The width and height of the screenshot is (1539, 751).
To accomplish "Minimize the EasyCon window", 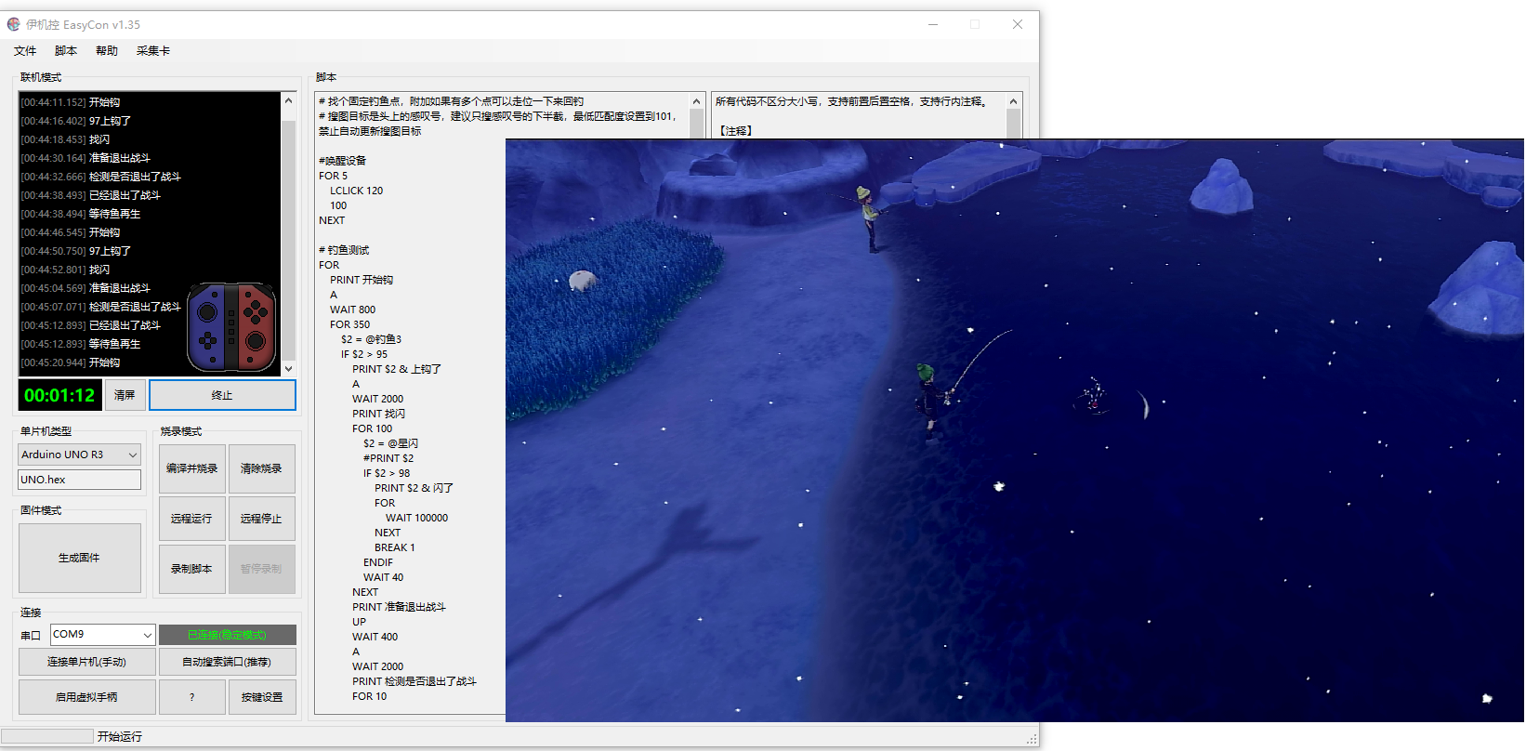I will (x=933, y=24).
